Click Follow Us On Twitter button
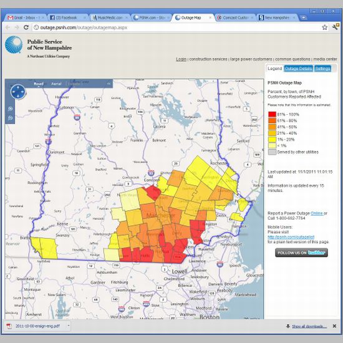343x343 pixels. click(x=301, y=253)
